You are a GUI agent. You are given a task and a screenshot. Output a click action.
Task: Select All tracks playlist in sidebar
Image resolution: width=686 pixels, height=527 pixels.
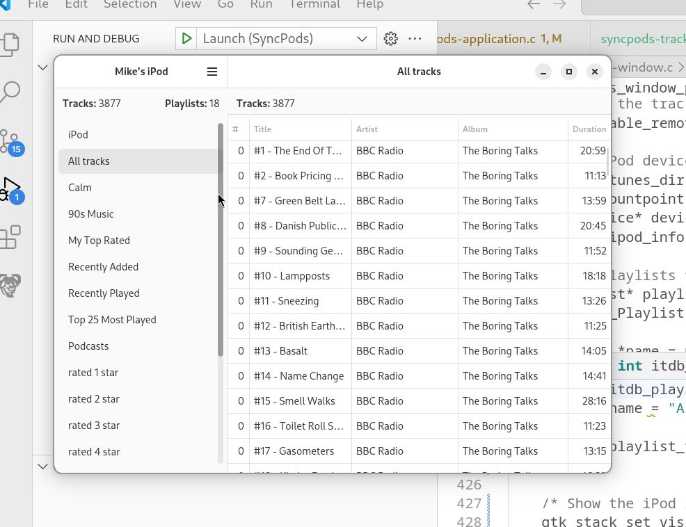pyautogui.click(x=138, y=161)
